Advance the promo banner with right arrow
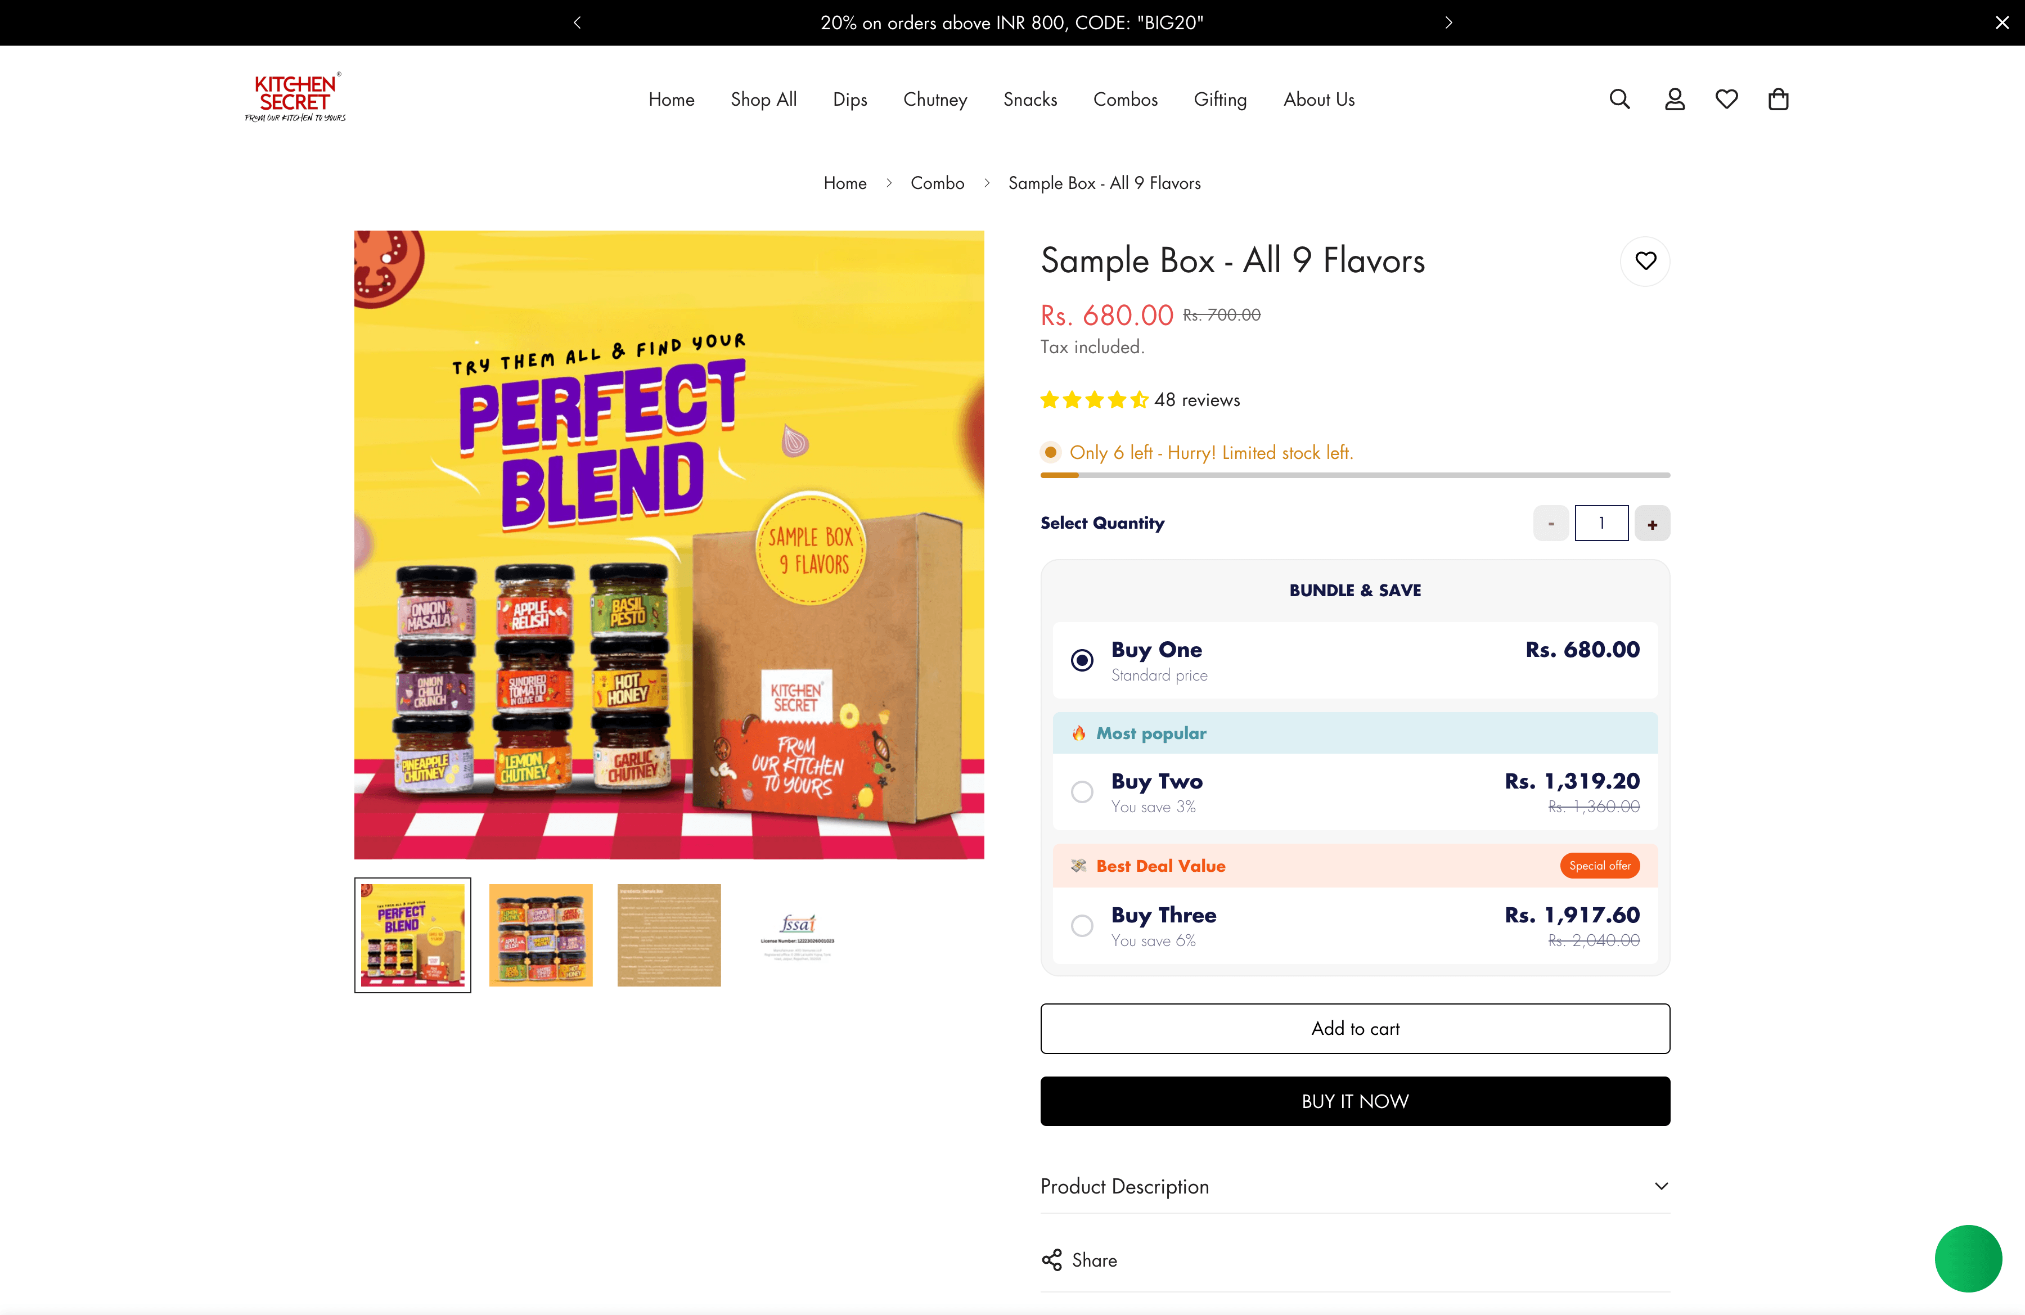 coord(1448,22)
